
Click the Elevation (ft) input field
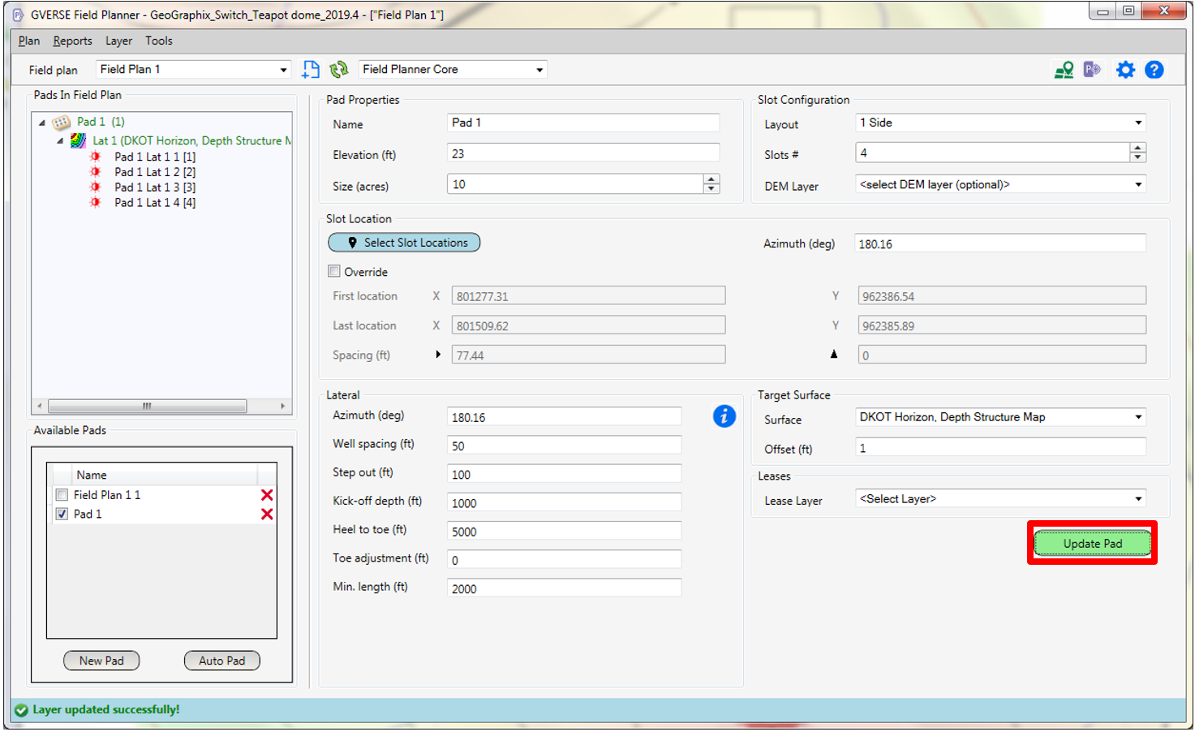coord(583,153)
